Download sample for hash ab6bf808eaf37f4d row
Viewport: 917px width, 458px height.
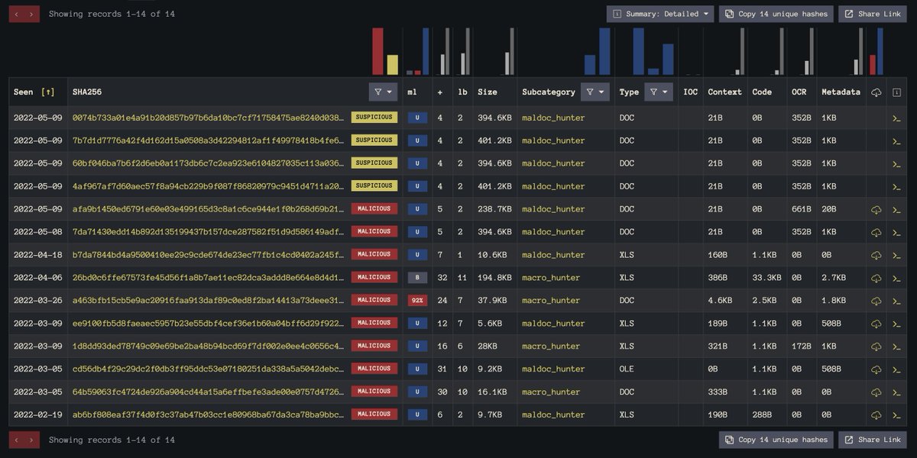tap(876, 415)
